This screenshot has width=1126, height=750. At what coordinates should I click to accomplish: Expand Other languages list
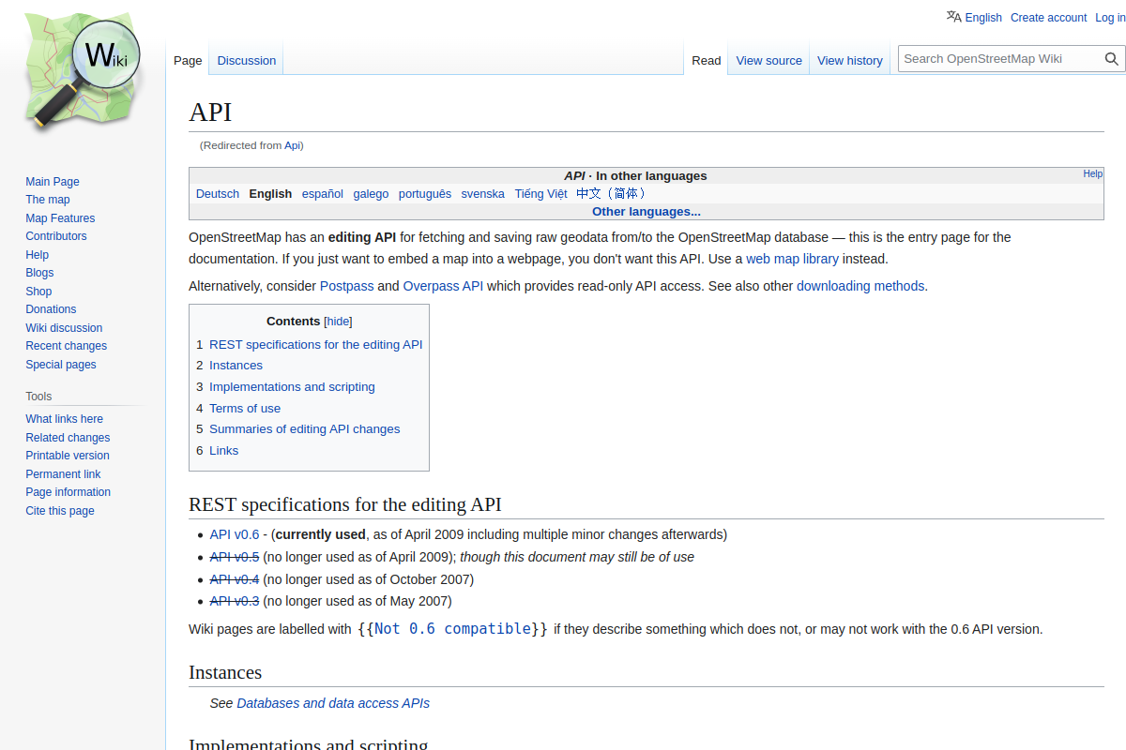[x=647, y=212]
